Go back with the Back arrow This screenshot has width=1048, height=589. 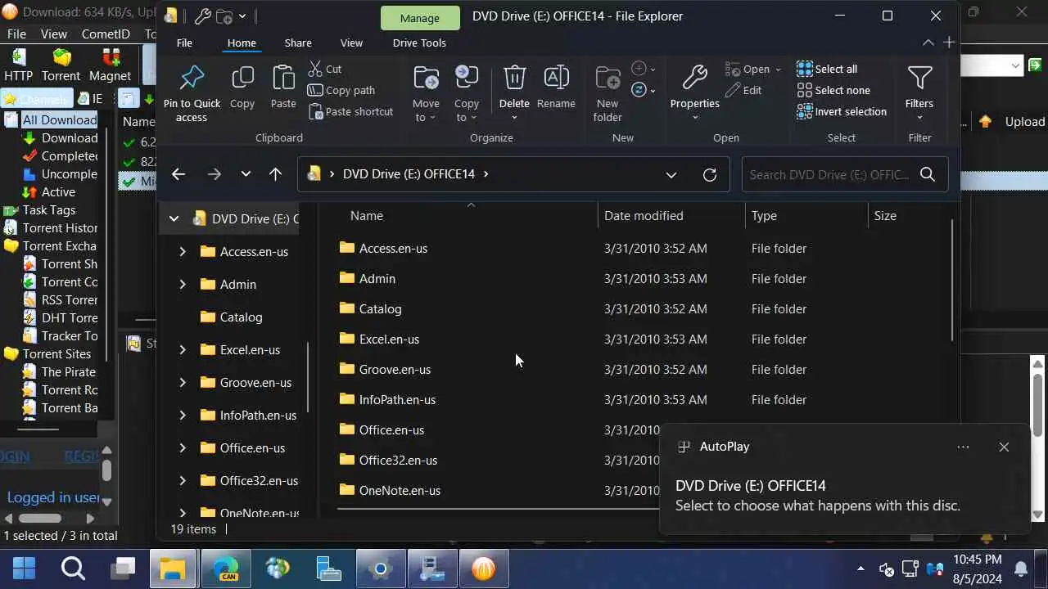click(178, 174)
